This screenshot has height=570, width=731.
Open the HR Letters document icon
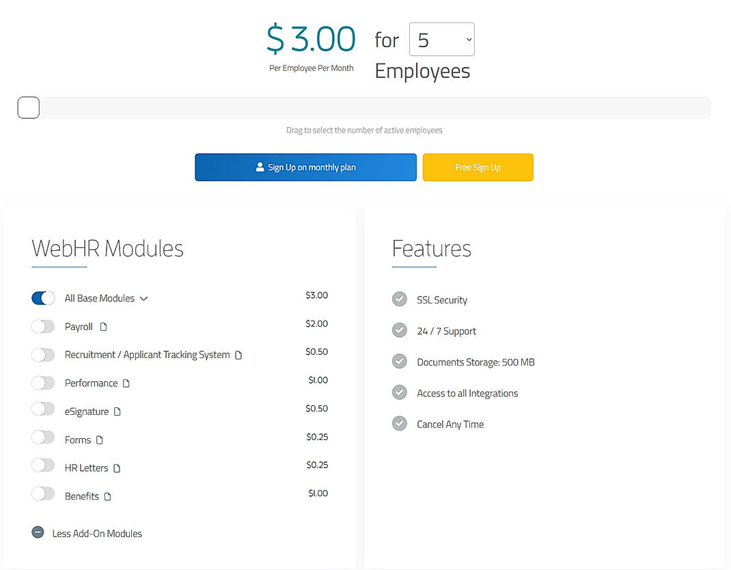(117, 468)
